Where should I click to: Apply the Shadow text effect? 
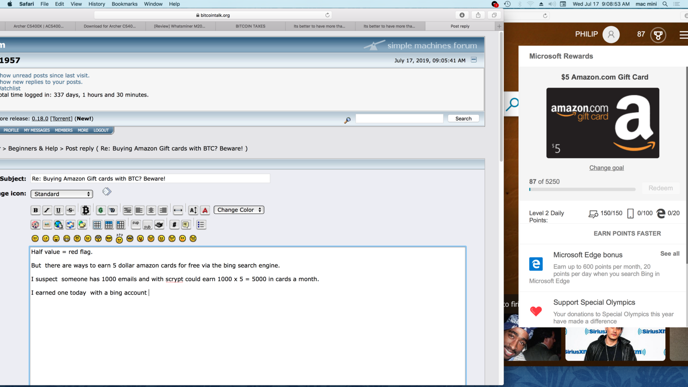(x=112, y=210)
